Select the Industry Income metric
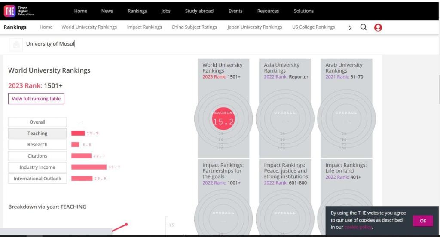The height and width of the screenshot is (237, 440). click(x=37, y=167)
